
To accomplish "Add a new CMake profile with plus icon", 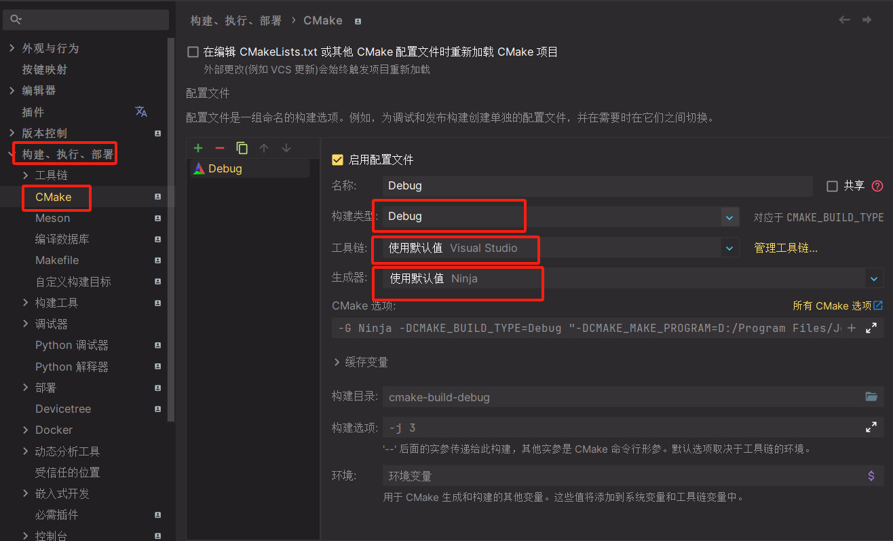I will pos(198,148).
